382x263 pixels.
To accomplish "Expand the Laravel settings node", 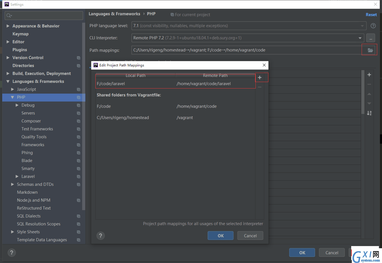I will pyautogui.click(x=17, y=177).
